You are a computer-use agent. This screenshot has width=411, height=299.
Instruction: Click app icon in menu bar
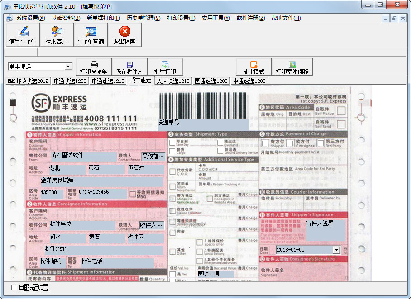coord(10,18)
